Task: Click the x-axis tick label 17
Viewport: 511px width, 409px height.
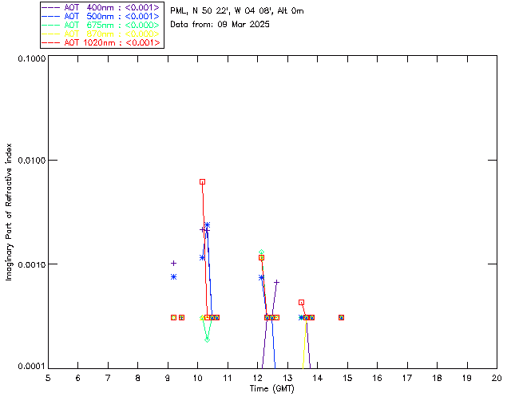Action: click(x=407, y=378)
